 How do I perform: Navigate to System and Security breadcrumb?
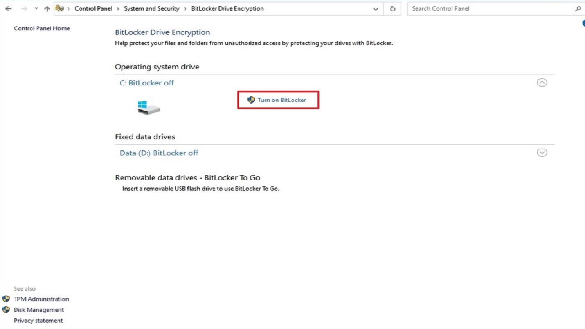pos(152,8)
